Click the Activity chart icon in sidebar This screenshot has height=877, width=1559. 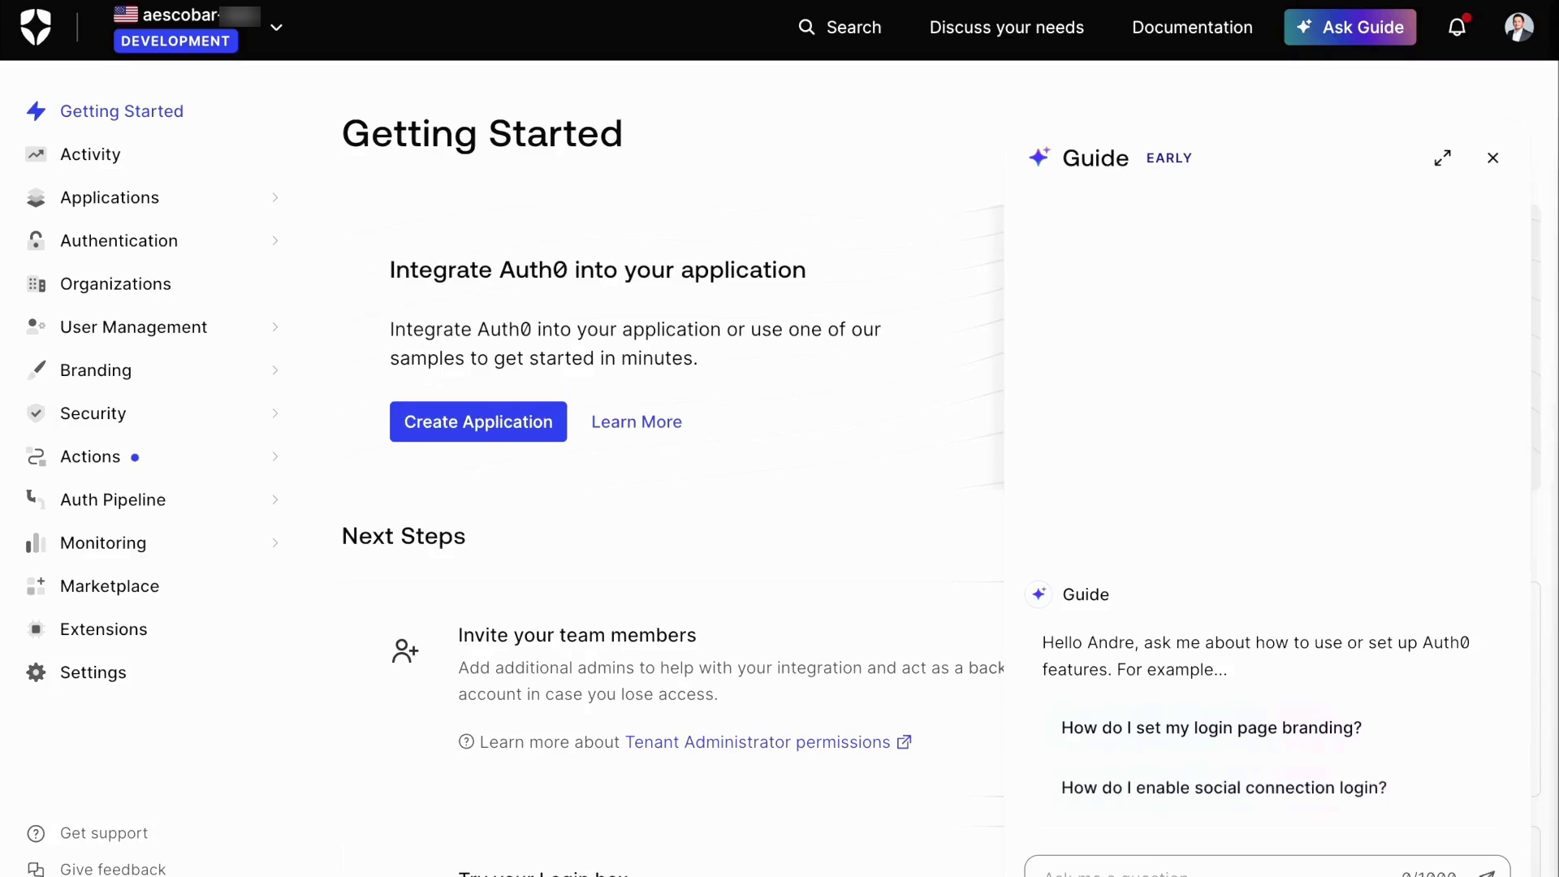pos(36,154)
